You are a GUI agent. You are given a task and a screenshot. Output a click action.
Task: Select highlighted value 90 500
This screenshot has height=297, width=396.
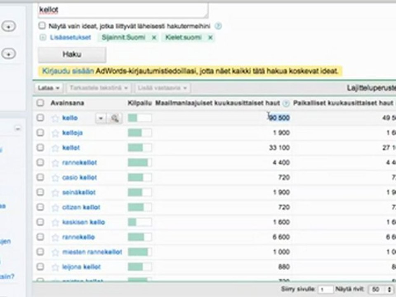click(x=279, y=118)
